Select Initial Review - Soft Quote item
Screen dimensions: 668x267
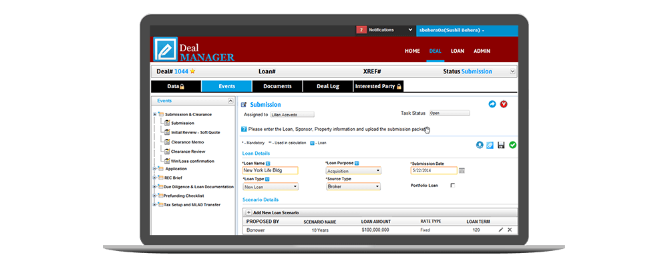coord(196,132)
